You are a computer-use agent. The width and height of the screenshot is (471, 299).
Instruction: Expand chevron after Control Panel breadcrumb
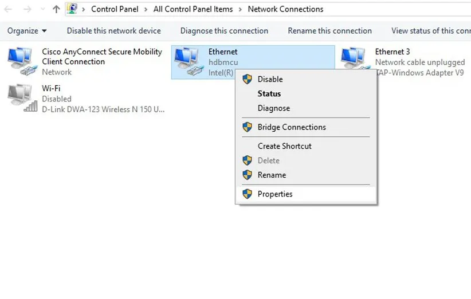(147, 9)
